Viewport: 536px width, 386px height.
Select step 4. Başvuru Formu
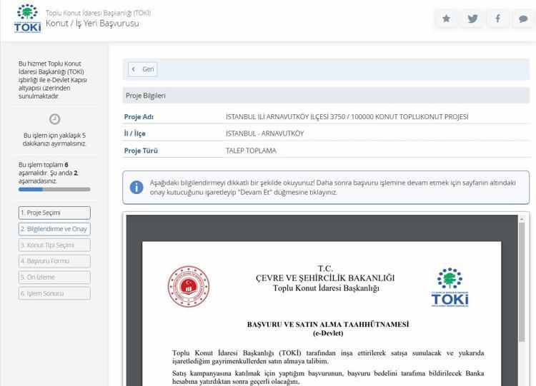coord(54,261)
